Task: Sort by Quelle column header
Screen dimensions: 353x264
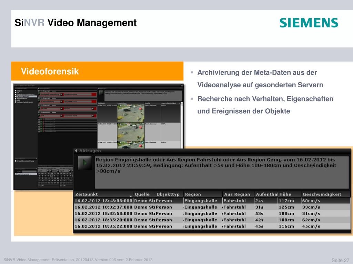Action: 144,195
